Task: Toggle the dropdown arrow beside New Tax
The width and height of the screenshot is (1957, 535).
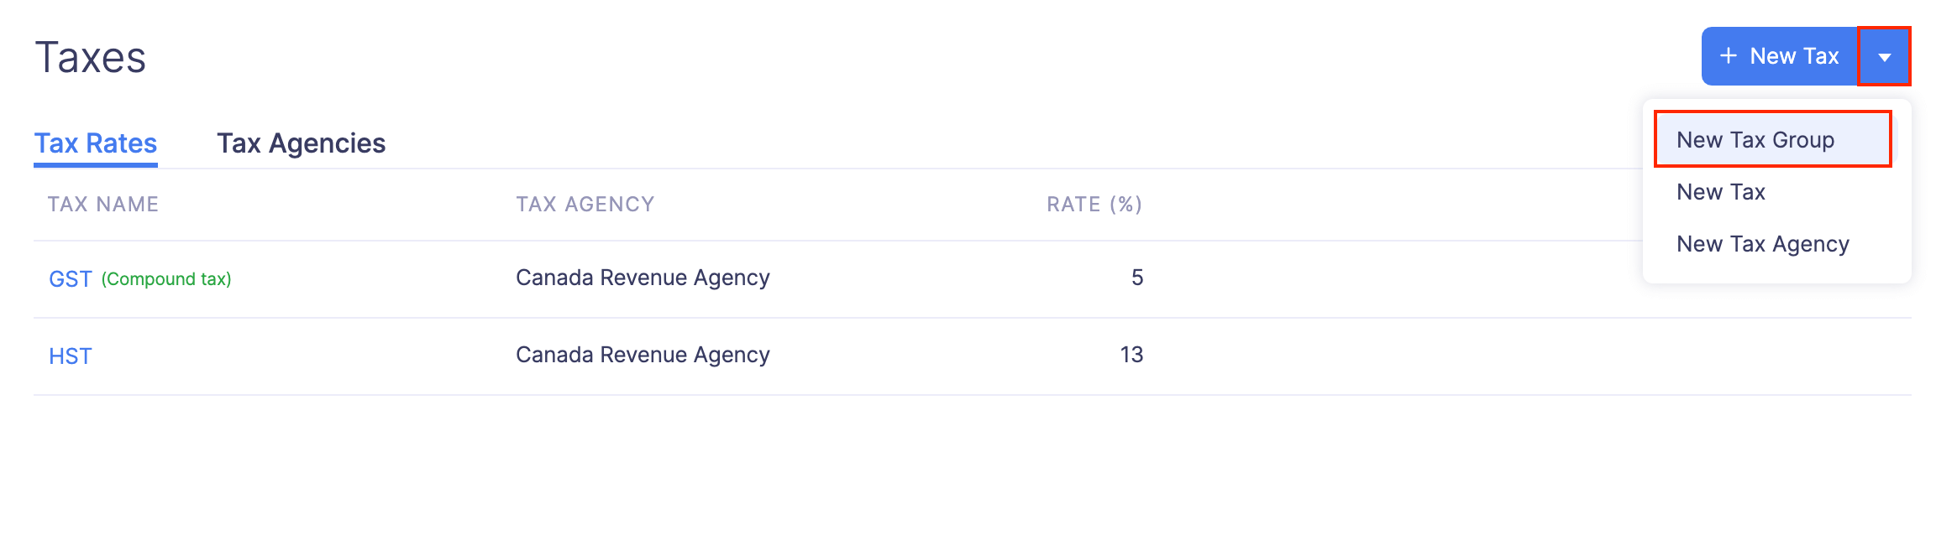Action: click(1884, 57)
